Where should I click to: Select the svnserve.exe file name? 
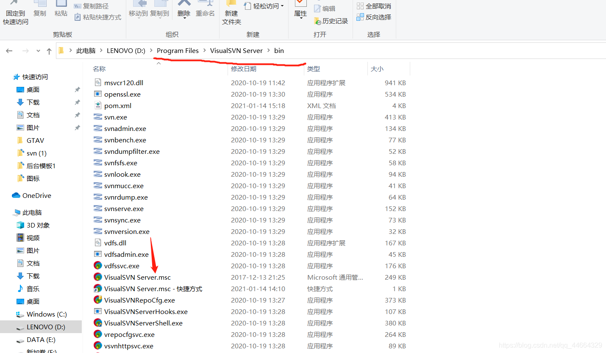(124, 208)
